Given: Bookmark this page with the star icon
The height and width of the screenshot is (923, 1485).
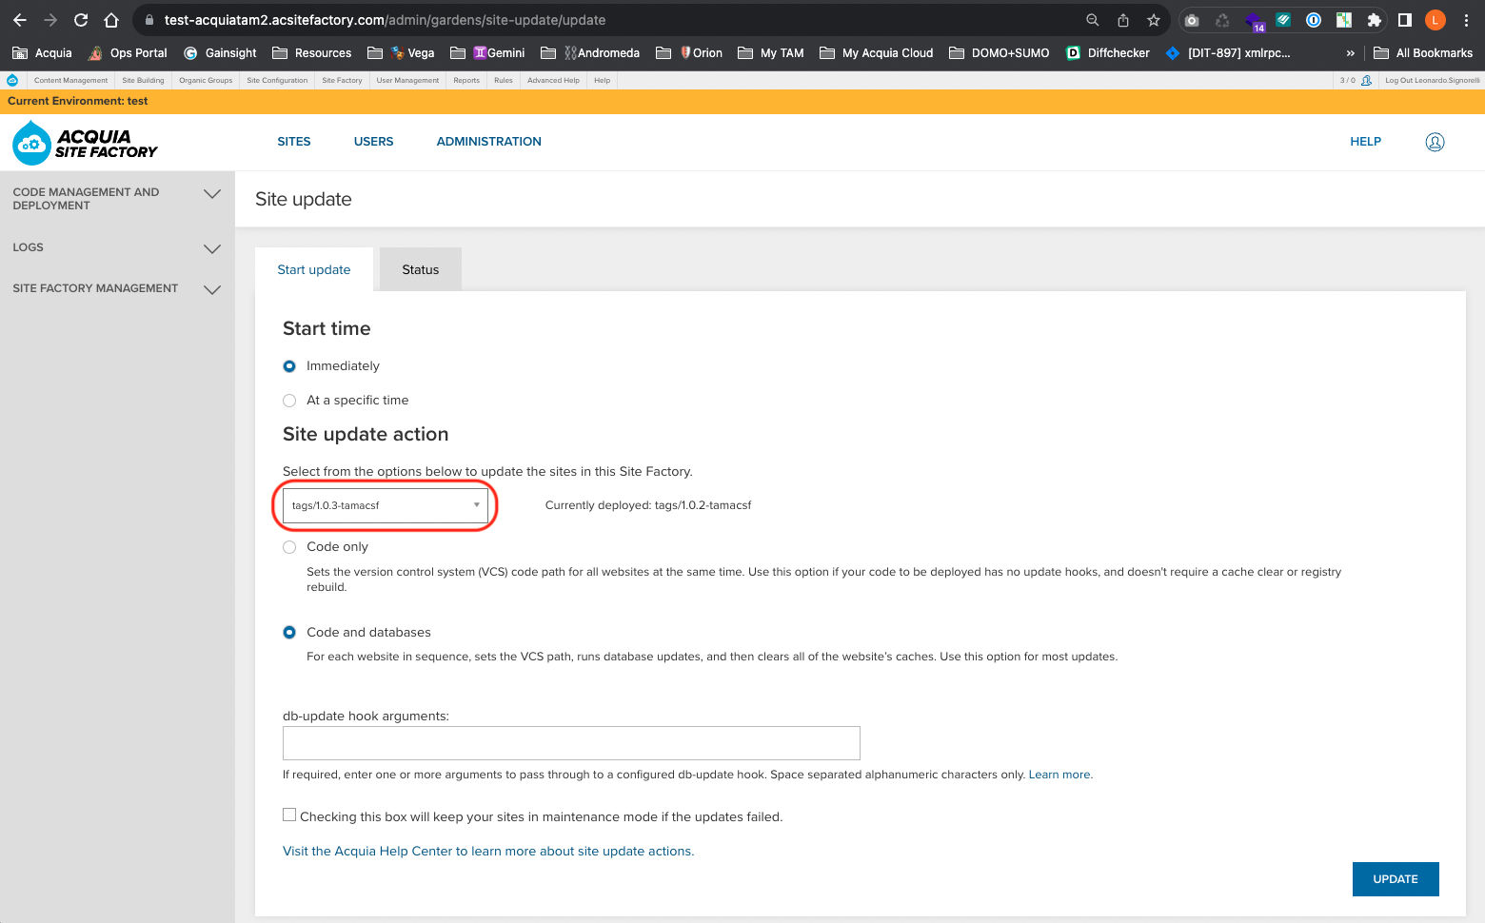Looking at the screenshot, I should tap(1154, 20).
